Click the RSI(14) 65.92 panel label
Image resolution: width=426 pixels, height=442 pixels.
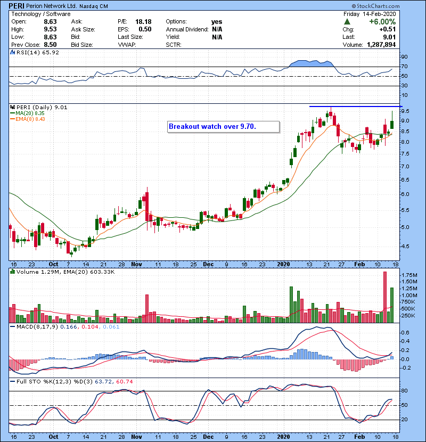pos(38,52)
